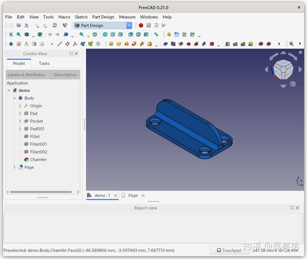
Task: Click the navigation cube in the 3D view
Action: (x=283, y=70)
